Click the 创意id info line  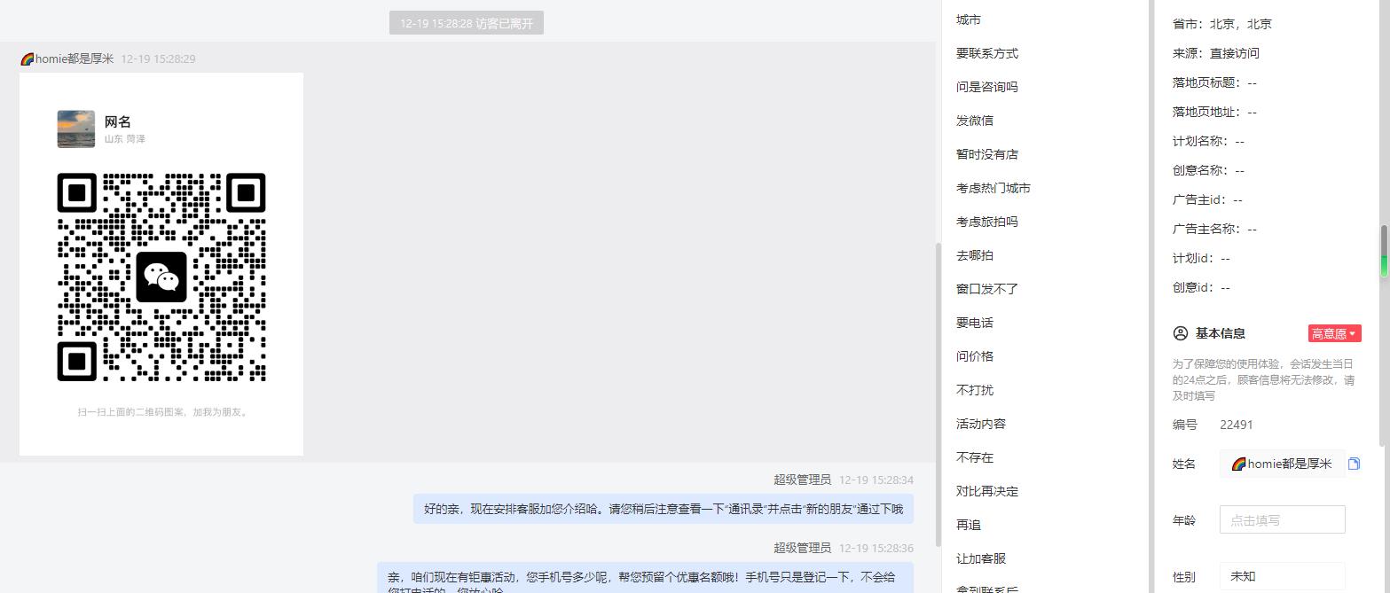[x=1201, y=287]
